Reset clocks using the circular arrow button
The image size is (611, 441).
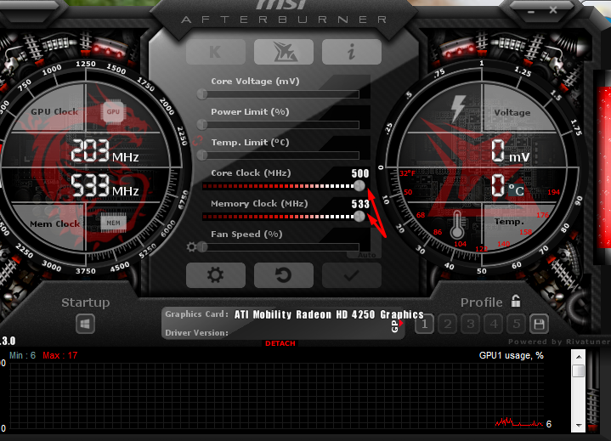click(283, 274)
